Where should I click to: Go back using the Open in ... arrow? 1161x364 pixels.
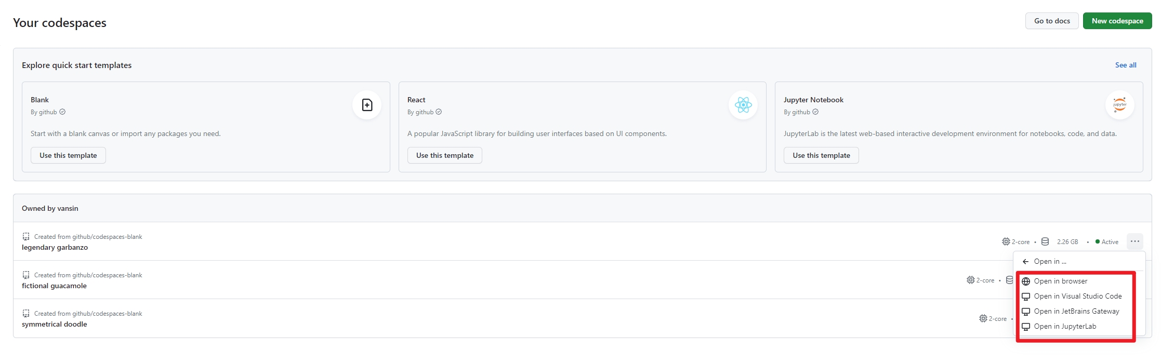point(1025,262)
